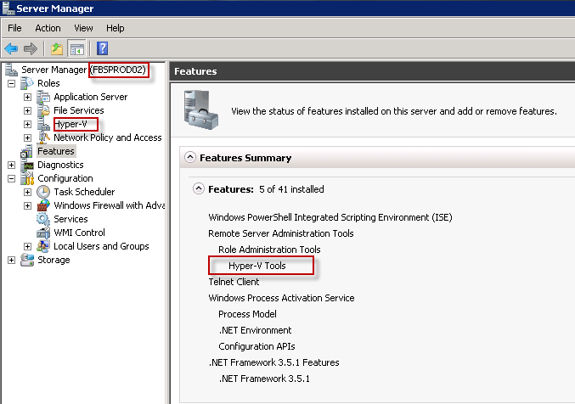Select the Application Server role
The image size is (575, 404).
(90, 97)
